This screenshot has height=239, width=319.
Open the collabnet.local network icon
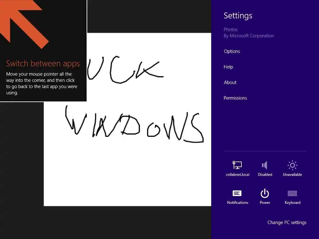pos(237,165)
